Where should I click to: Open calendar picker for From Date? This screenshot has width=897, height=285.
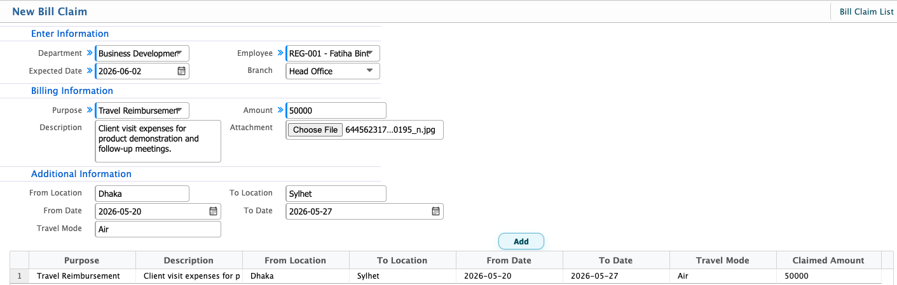point(213,211)
